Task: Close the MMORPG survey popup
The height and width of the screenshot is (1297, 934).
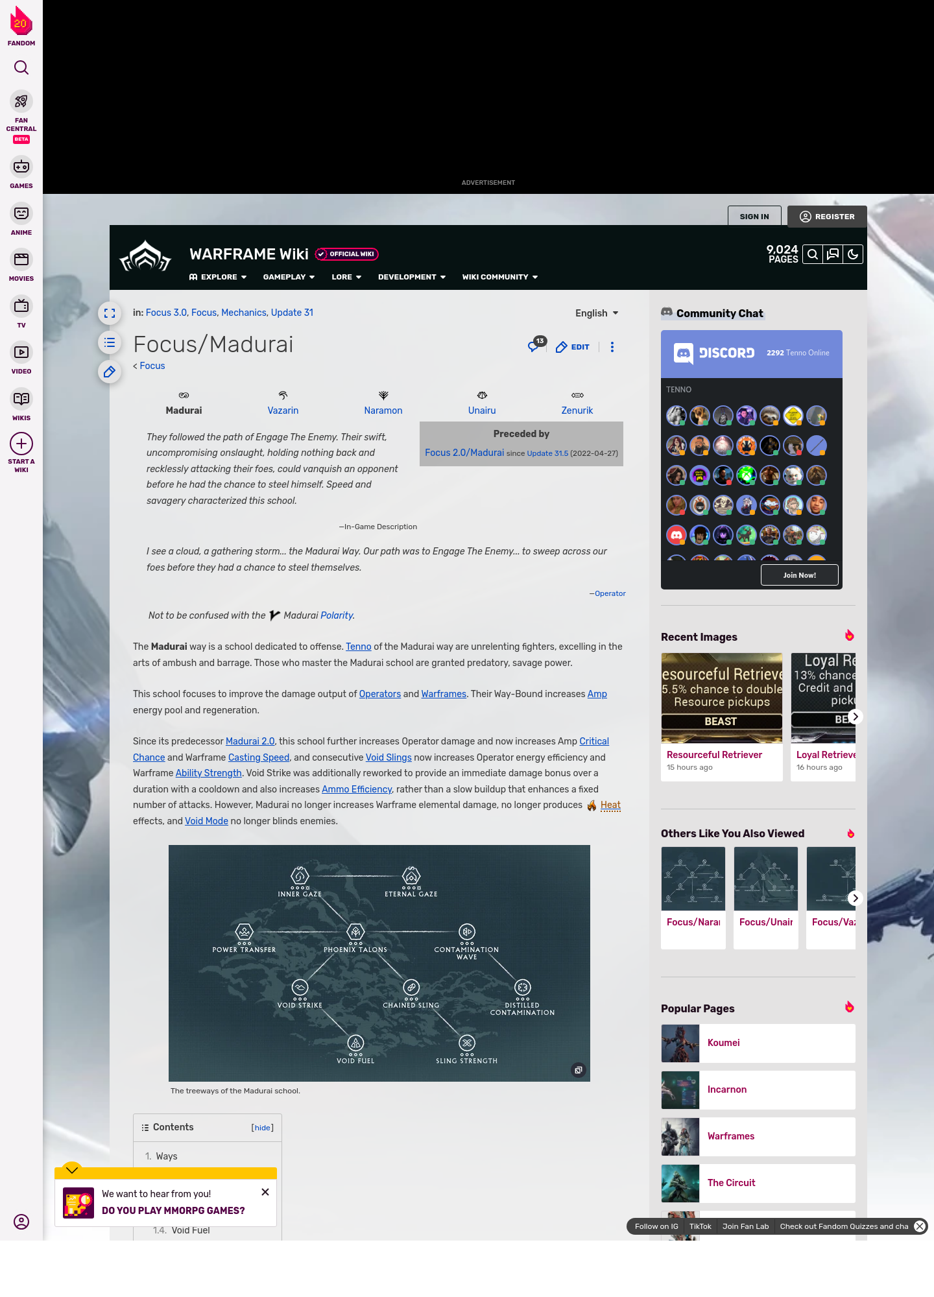Action: (x=265, y=1192)
